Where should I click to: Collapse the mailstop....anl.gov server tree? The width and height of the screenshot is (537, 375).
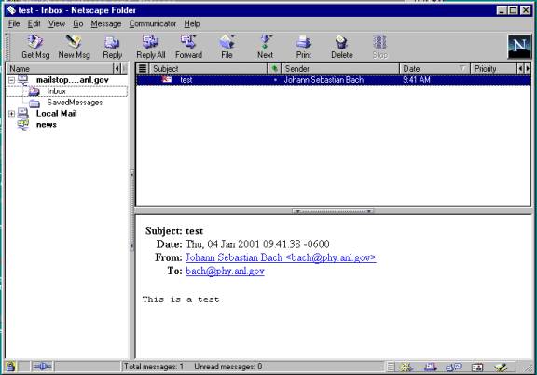click(x=11, y=80)
